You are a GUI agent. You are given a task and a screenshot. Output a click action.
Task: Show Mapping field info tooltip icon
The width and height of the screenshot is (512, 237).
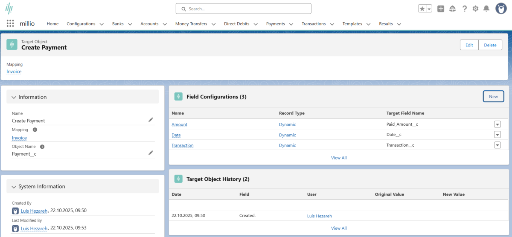35,130
